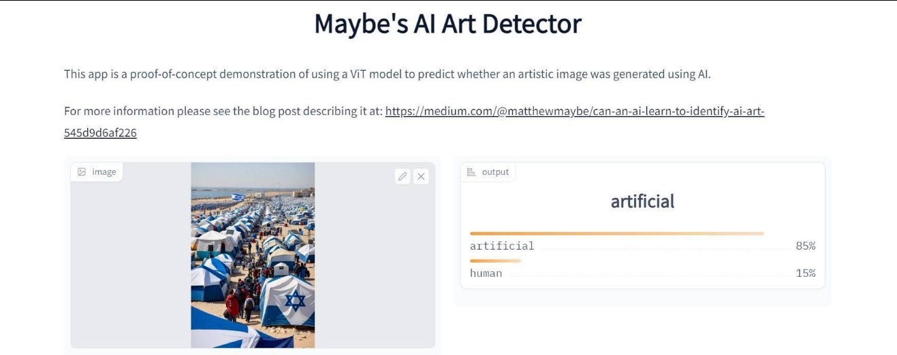Viewport: 897px width, 355px height.
Task: Click the 15% confidence value
Action: [805, 273]
